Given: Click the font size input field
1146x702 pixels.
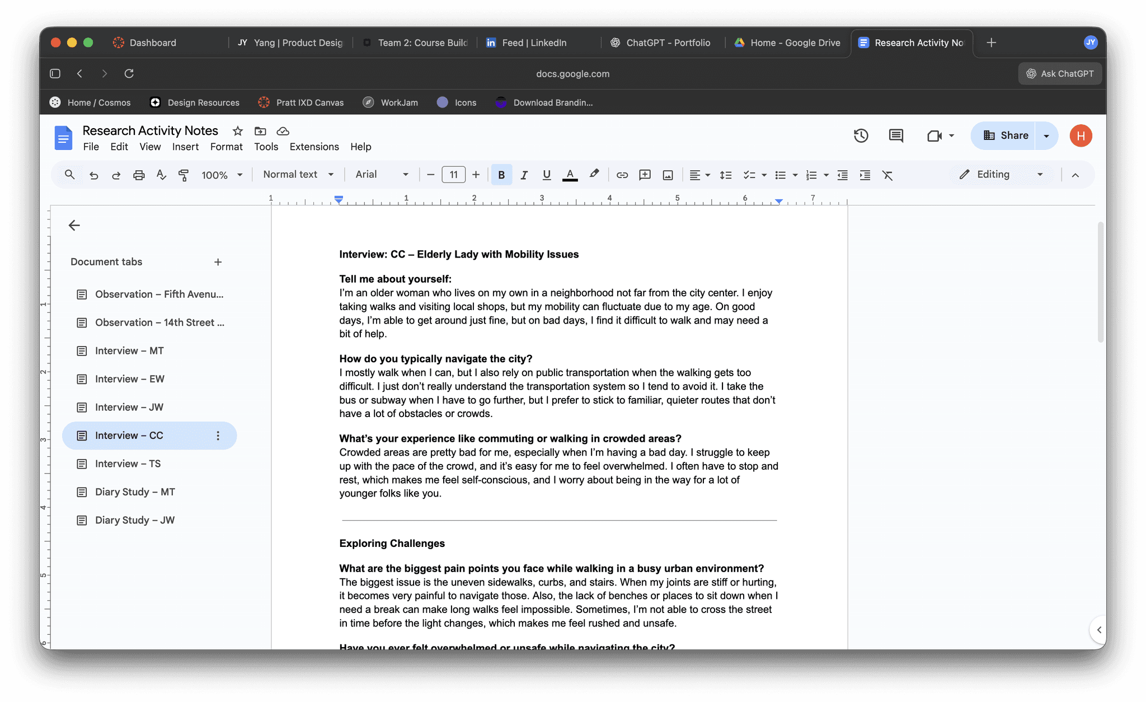Looking at the screenshot, I should 453,175.
